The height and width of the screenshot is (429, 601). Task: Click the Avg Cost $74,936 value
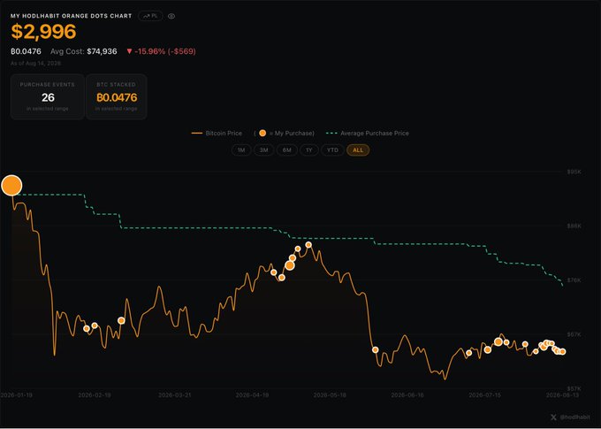[x=84, y=51]
